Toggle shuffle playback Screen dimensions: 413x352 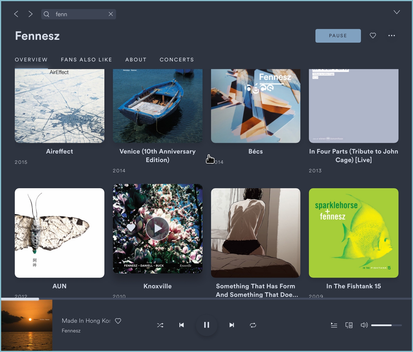[x=160, y=325]
